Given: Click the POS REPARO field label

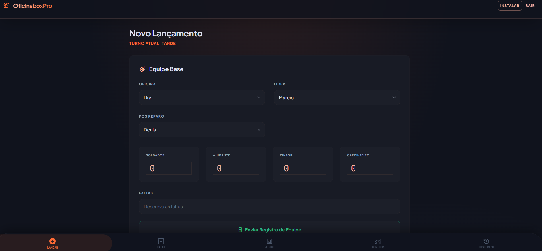Looking at the screenshot, I should (152, 116).
